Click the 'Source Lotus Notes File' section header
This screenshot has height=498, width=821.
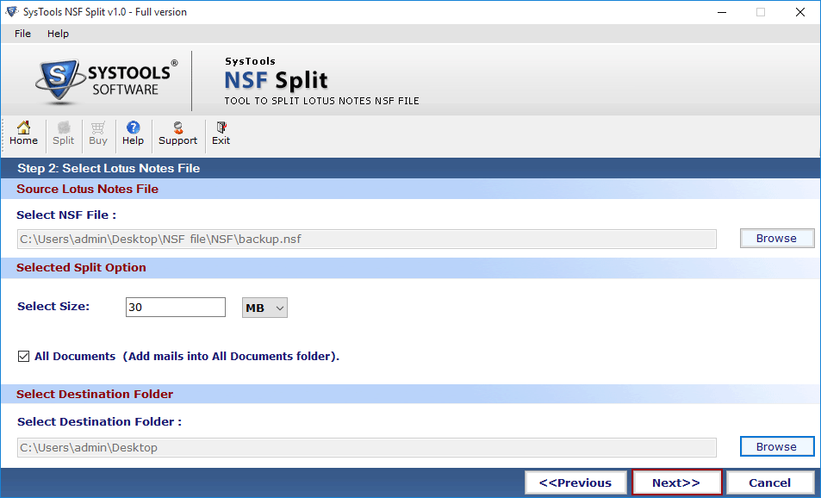(87, 189)
